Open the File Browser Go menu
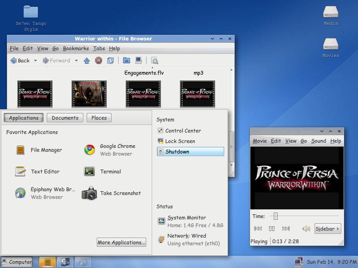 point(56,49)
